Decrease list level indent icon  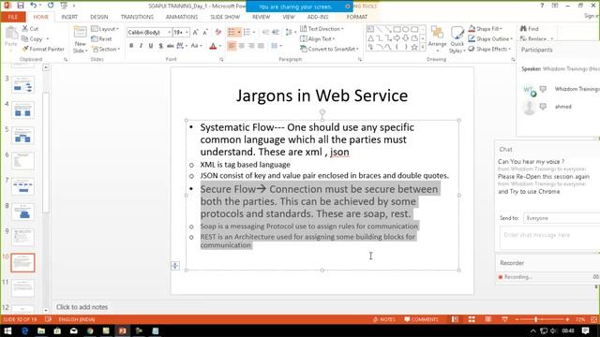coord(265,32)
